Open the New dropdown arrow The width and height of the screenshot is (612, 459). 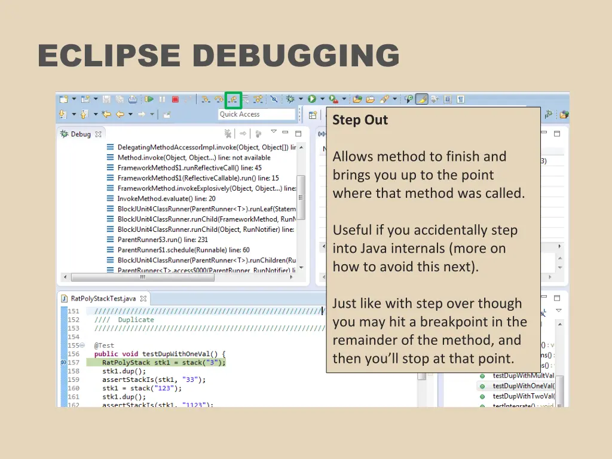click(74, 99)
